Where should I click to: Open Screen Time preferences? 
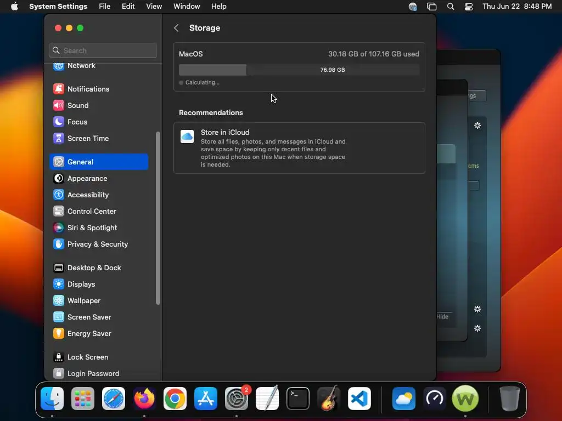pyautogui.click(x=99, y=138)
